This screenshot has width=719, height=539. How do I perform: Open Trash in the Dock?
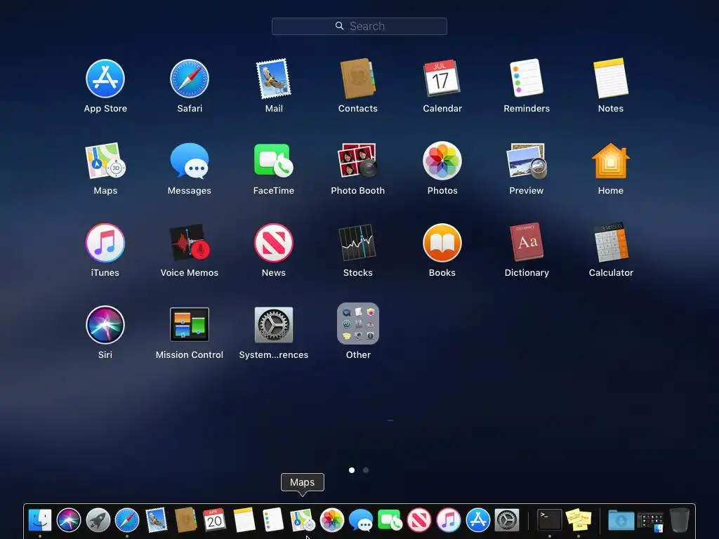tap(680, 520)
